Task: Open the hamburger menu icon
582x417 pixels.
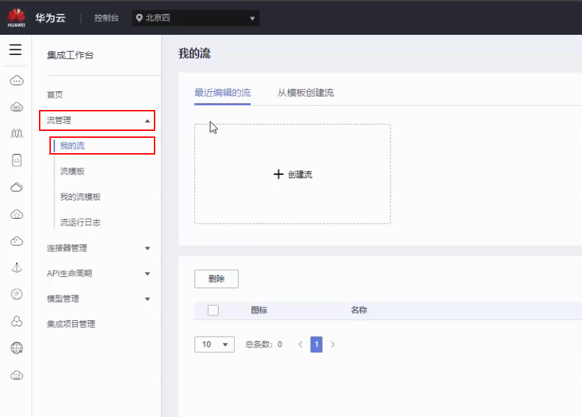Action: click(x=15, y=49)
